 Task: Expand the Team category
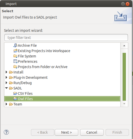click(x=6, y=104)
